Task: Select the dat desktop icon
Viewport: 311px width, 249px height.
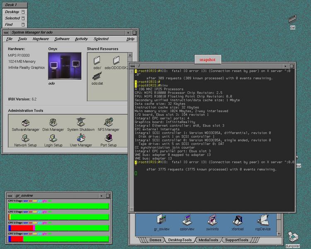Action: tap(293, 22)
